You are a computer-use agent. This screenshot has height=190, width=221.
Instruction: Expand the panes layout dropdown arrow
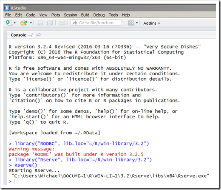click(x=137, y=23)
